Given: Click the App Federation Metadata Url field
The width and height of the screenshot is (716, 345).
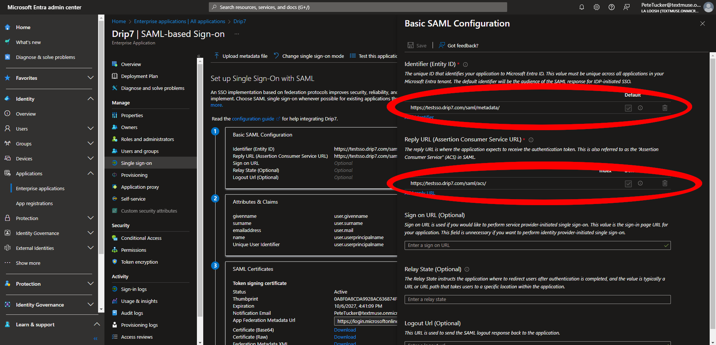Looking at the screenshot, I should coord(366,321).
